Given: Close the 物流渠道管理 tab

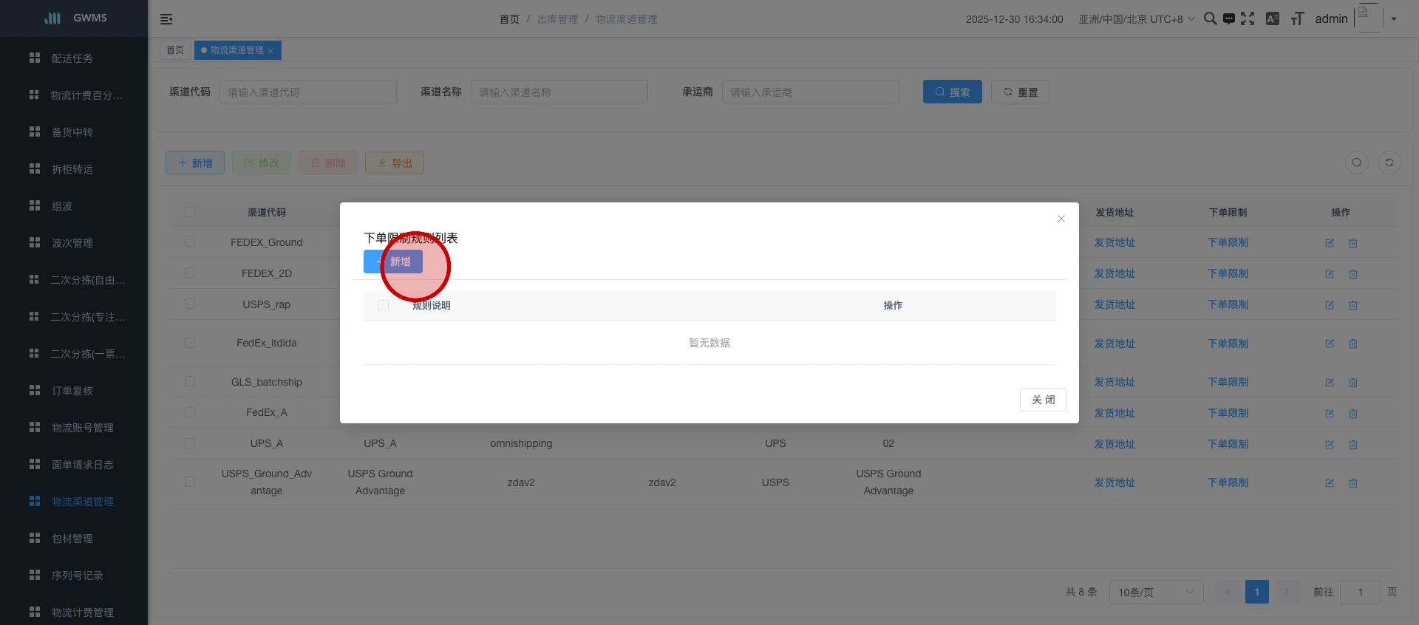Looking at the screenshot, I should (270, 51).
